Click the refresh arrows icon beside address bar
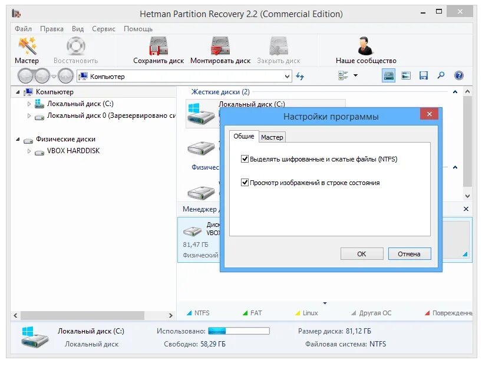This screenshot has height=373, width=492. (x=300, y=76)
